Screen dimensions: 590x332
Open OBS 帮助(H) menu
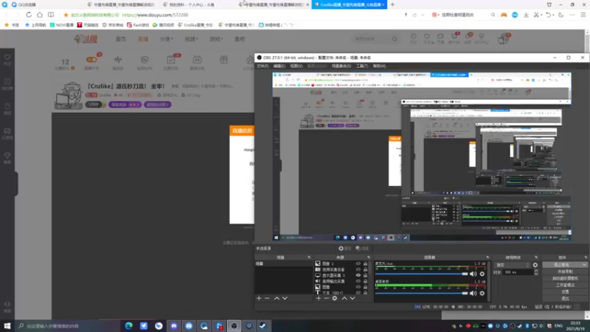(x=379, y=66)
